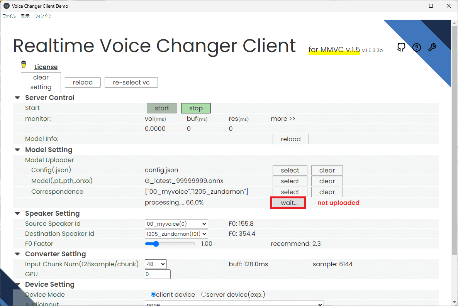The width and height of the screenshot is (458, 306).
Task: Click the 'for MMVC v.1.5' label
Action: 334,50
